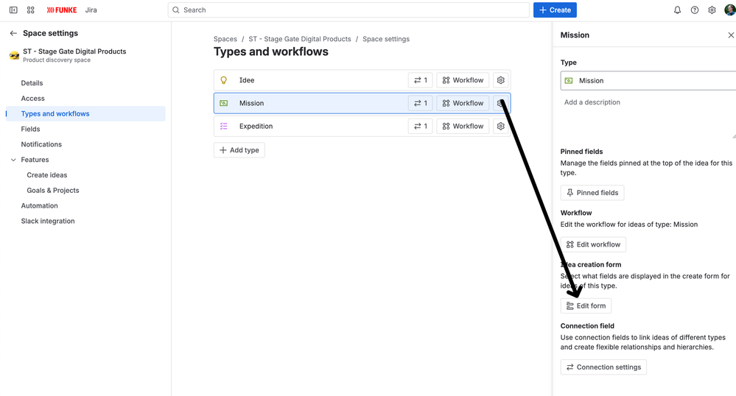The width and height of the screenshot is (736, 396).
Task: Click the Add a description field
Action: click(648, 117)
